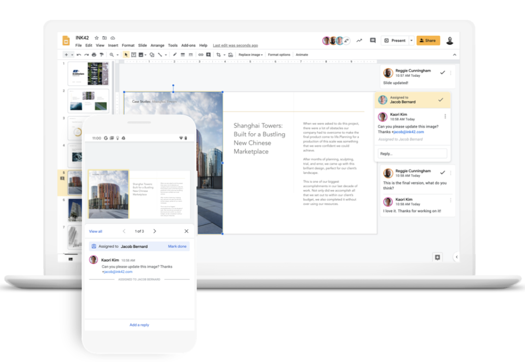Resolve the 'final version' comment checkmark
This screenshot has height=362, width=525.
click(x=442, y=172)
